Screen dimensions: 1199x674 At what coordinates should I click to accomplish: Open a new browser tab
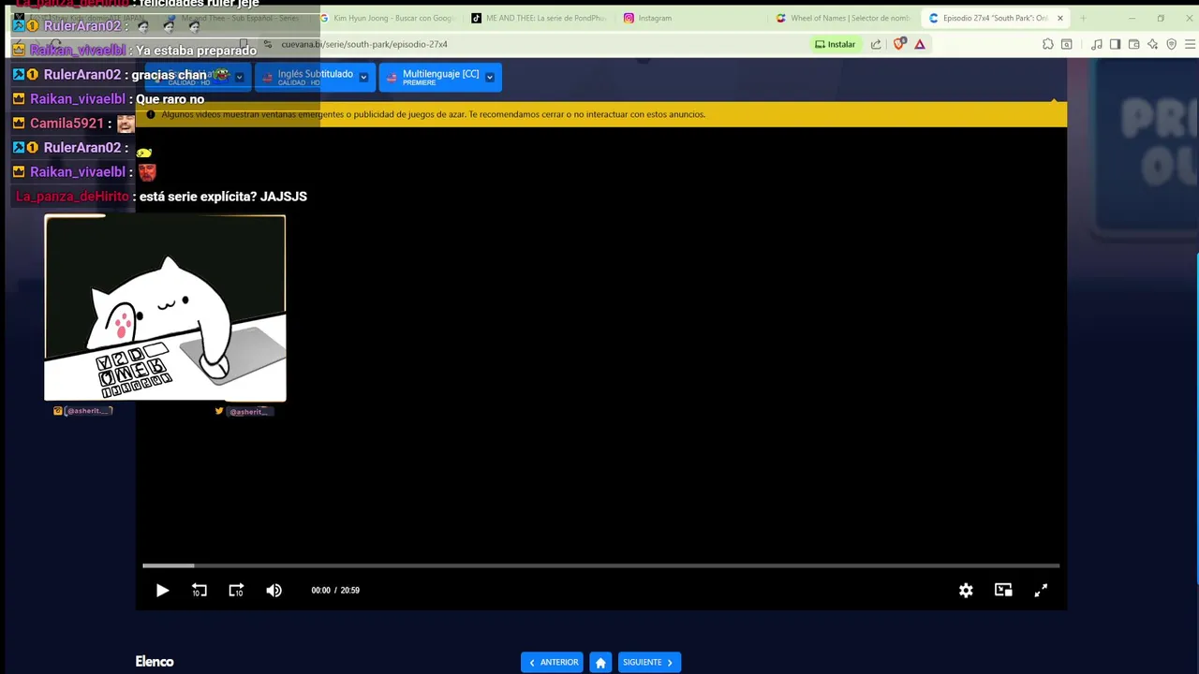[1083, 18]
